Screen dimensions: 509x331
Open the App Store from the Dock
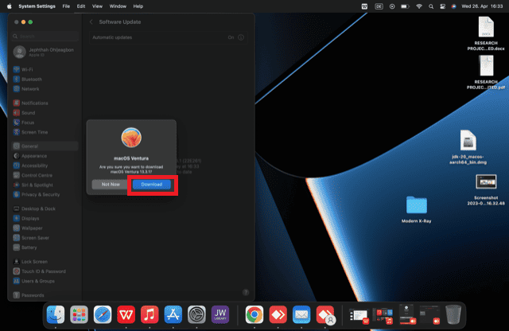173,314
